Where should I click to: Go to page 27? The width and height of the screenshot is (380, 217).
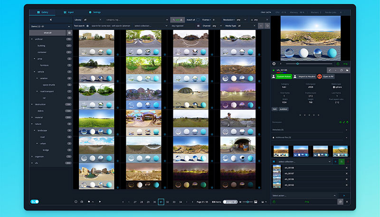pyautogui.click(x=135, y=202)
